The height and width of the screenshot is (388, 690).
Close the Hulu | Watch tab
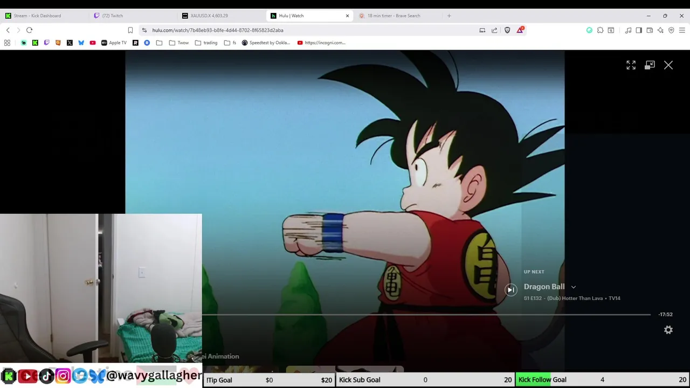[347, 16]
